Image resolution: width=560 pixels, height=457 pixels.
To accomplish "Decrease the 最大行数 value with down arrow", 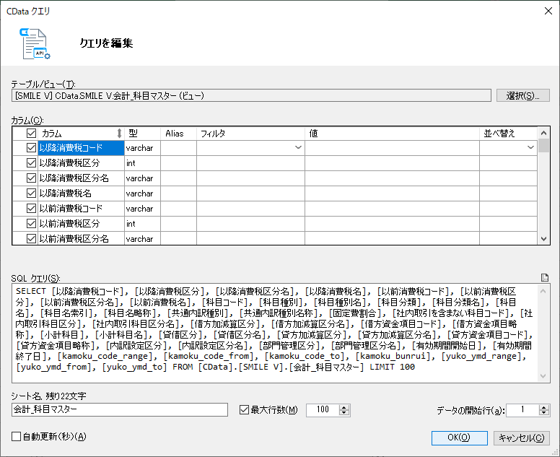I will [344, 413].
